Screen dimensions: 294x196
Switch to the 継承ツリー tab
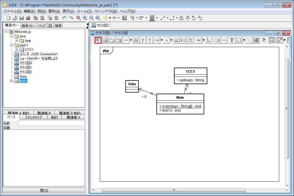pyautogui.click(x=29, y=26)
